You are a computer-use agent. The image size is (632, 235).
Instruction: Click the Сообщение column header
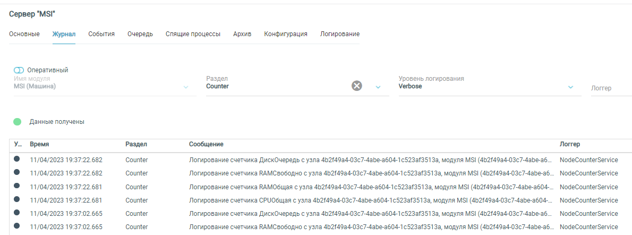pyautogui.click(x=206, y=144)
